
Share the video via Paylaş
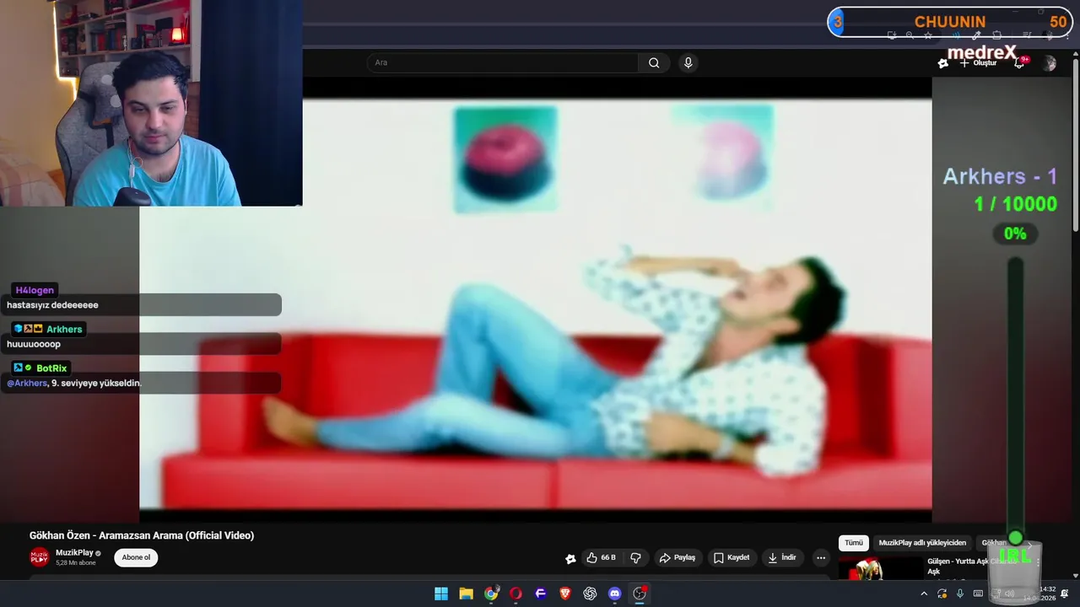tap(678, 557)
